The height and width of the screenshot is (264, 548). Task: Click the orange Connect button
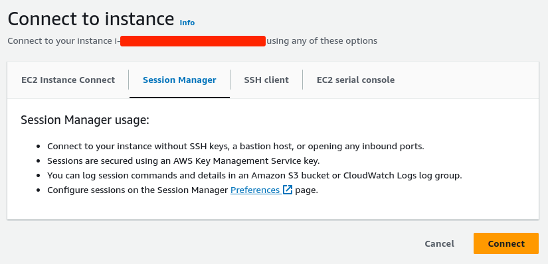pyautogui.click(x=506, y=243)
